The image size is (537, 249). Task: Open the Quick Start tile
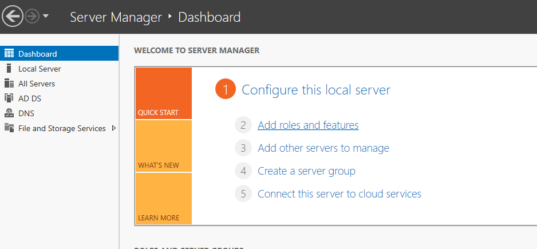164,93
